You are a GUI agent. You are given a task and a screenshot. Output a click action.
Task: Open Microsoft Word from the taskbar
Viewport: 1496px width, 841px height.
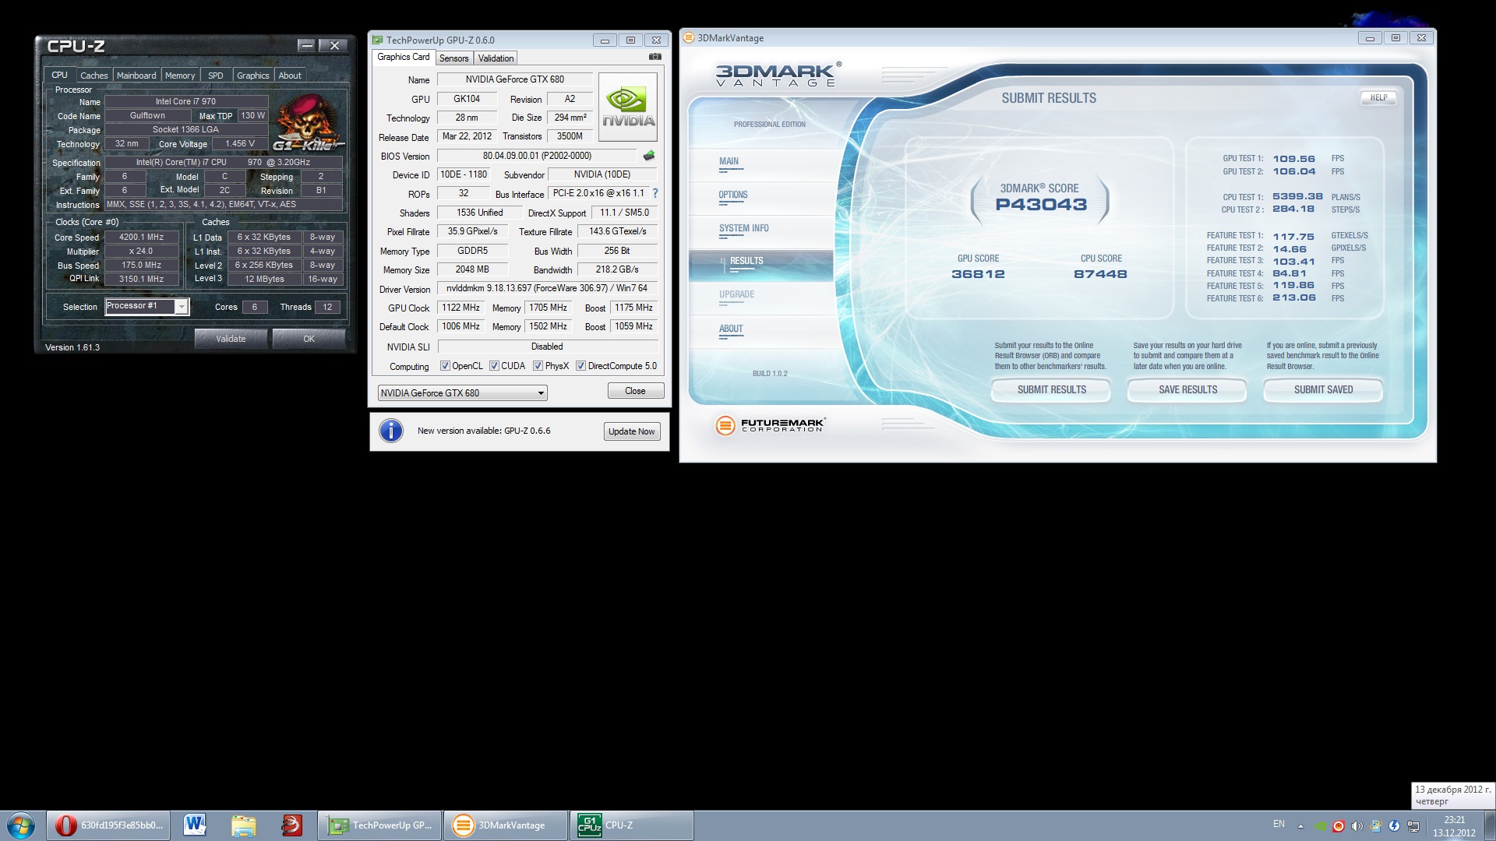point(195,825)
